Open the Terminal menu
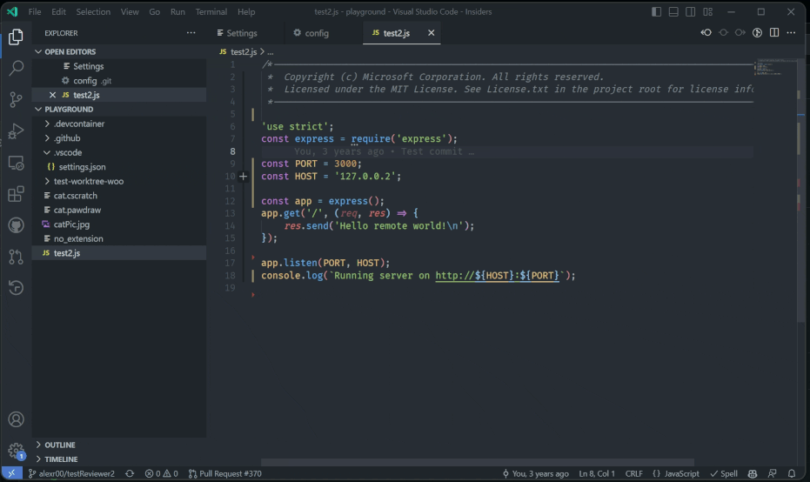The height and width of the screenshot is (482, 810). [211, 12]
